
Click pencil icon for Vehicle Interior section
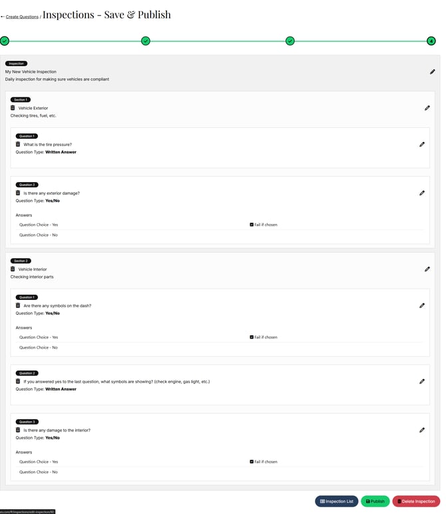coord(427,269)
